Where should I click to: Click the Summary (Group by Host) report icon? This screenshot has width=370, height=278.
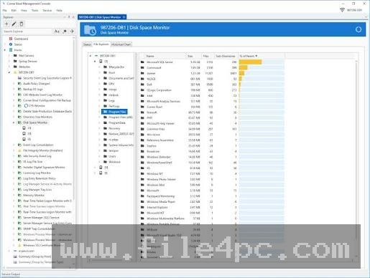(15, 257)
